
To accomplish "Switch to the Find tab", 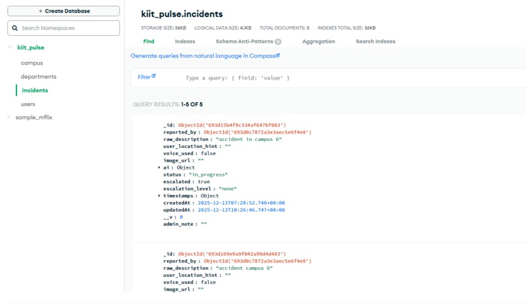I will 149,42.
